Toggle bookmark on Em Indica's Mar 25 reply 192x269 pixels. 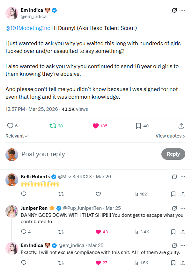(173, 263)
